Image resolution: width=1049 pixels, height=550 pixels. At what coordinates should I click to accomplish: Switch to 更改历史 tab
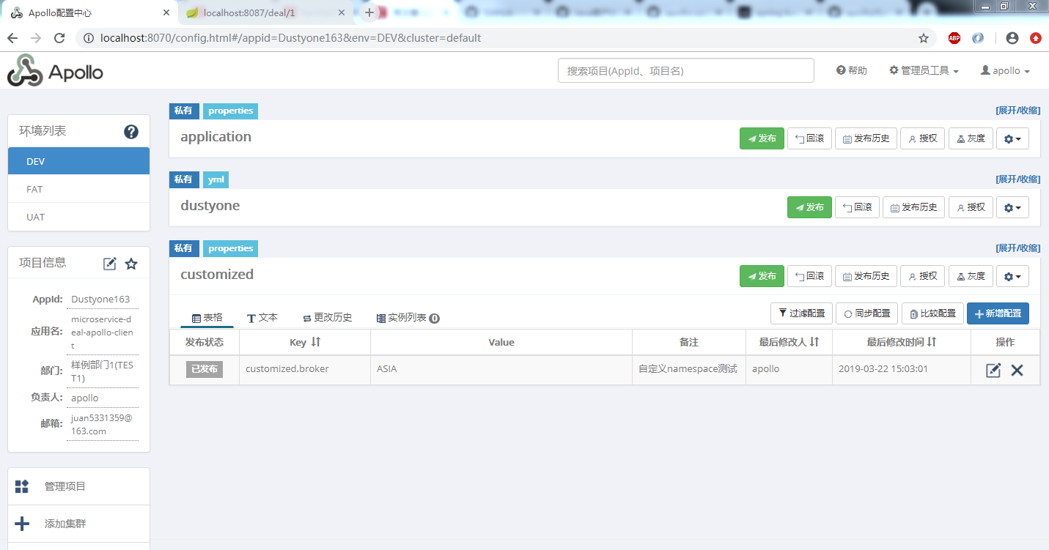click(x=328, y=318)
